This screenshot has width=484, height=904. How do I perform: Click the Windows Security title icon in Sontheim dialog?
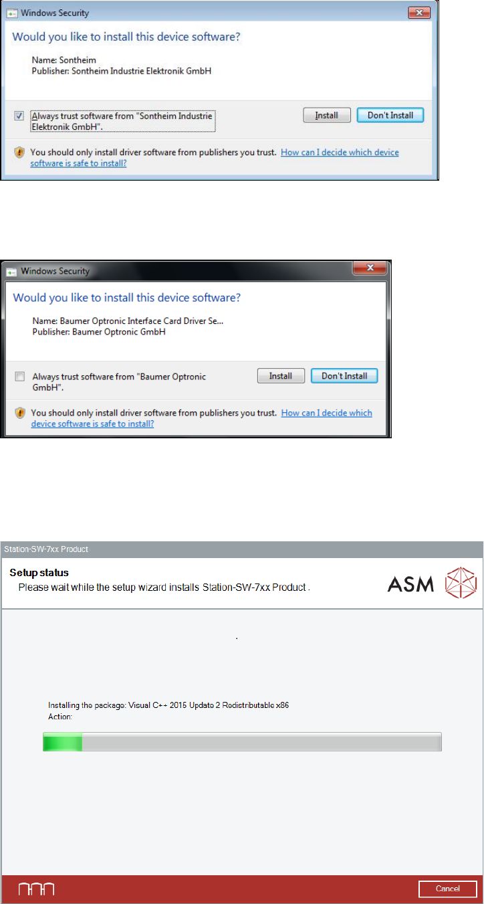click(12, 13)
